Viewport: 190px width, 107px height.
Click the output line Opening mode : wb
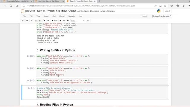point(46,40)
